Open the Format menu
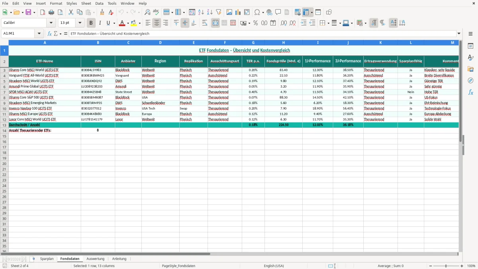This screenshot has height=269, width=478. coord(56,3)
